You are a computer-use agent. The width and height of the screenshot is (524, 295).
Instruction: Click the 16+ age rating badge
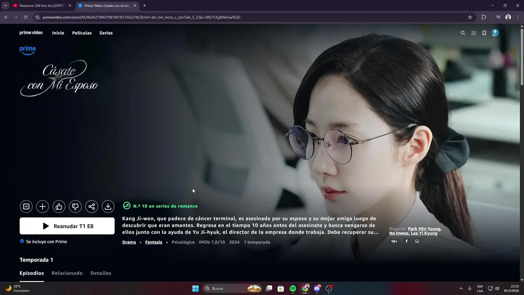tap(394, 241)
